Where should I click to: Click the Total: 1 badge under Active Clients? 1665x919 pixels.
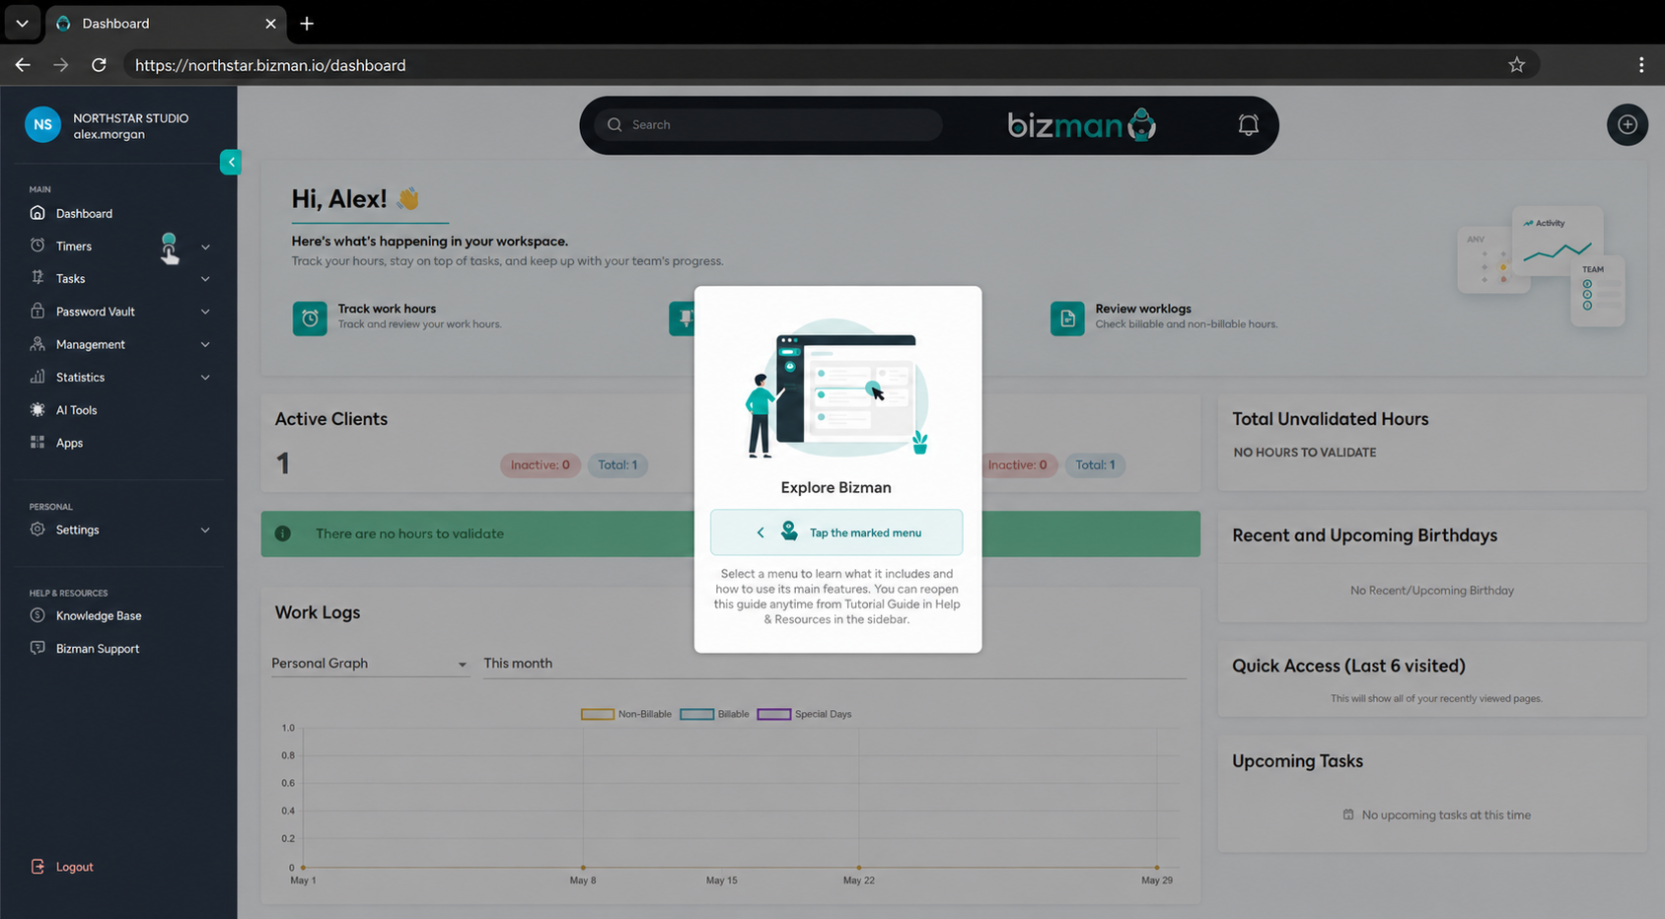[617, 465]
